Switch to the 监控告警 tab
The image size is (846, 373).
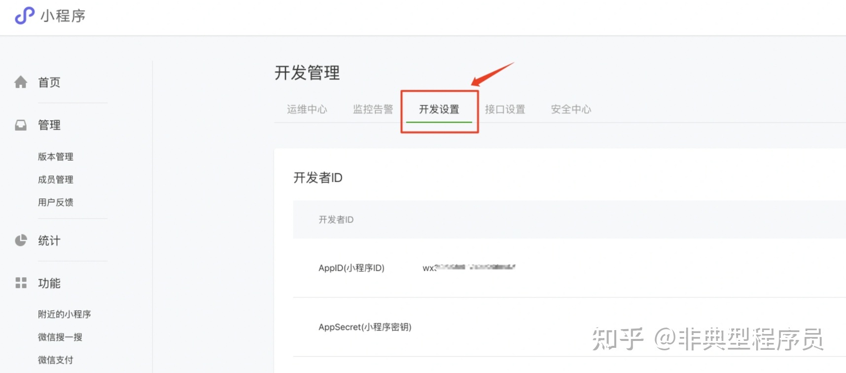tap(373, 109)
